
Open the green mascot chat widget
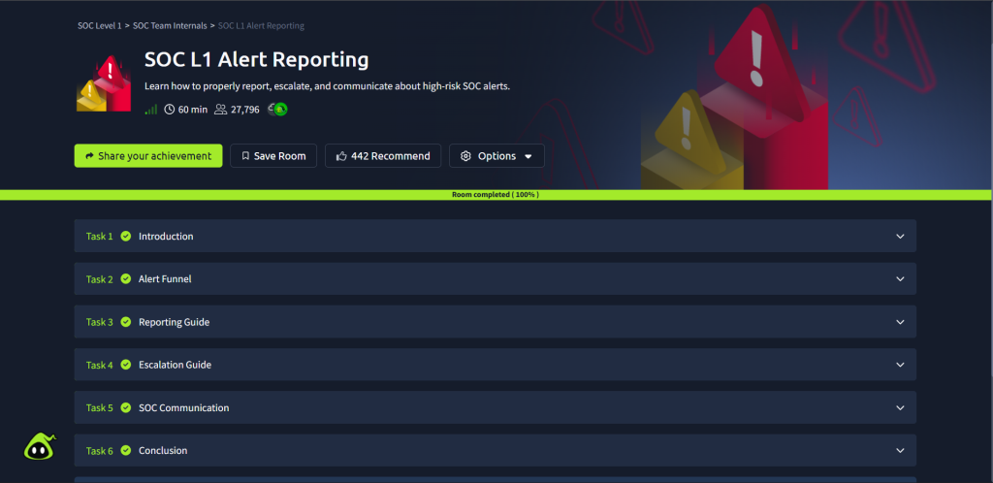click(39, 446)
